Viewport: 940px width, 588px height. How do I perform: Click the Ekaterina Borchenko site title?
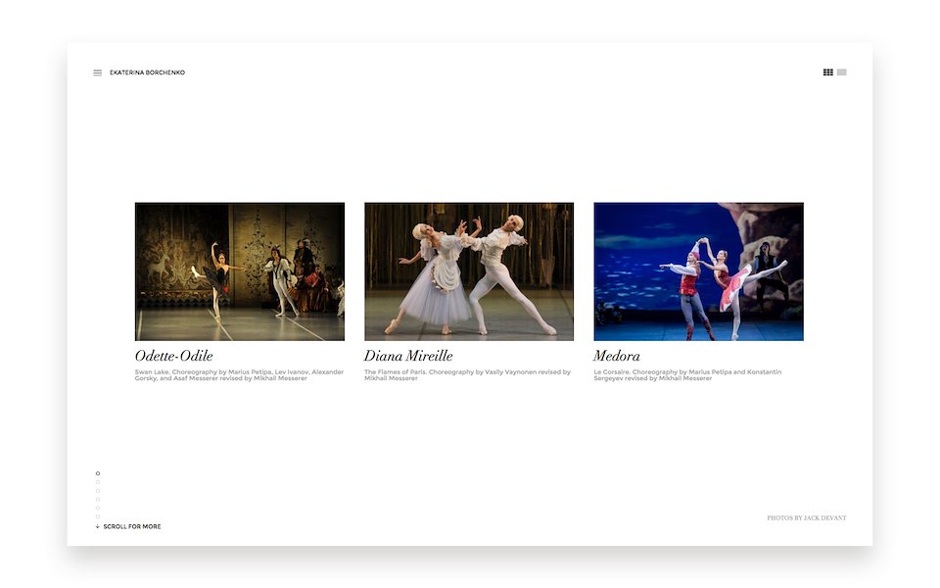[147, 73]
